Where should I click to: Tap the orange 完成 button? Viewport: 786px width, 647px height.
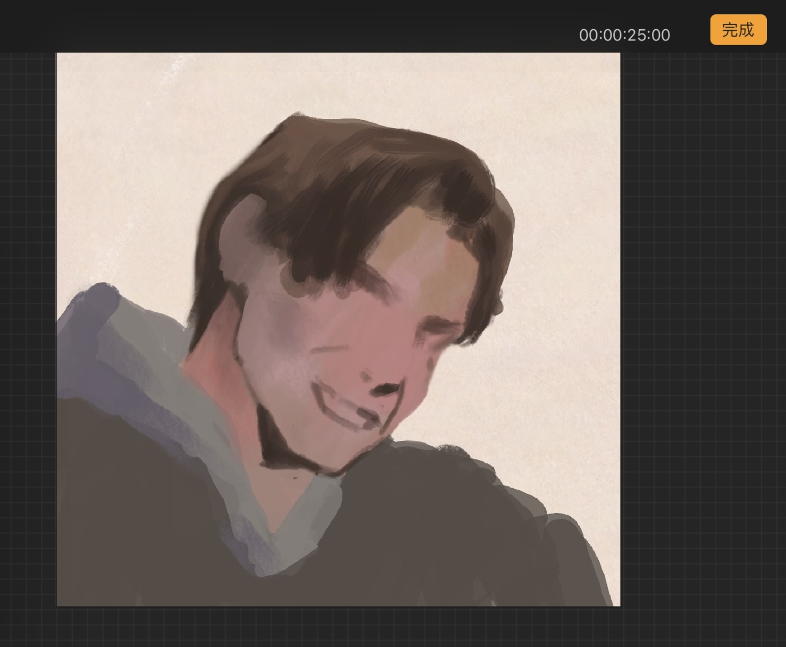(738, 30)
